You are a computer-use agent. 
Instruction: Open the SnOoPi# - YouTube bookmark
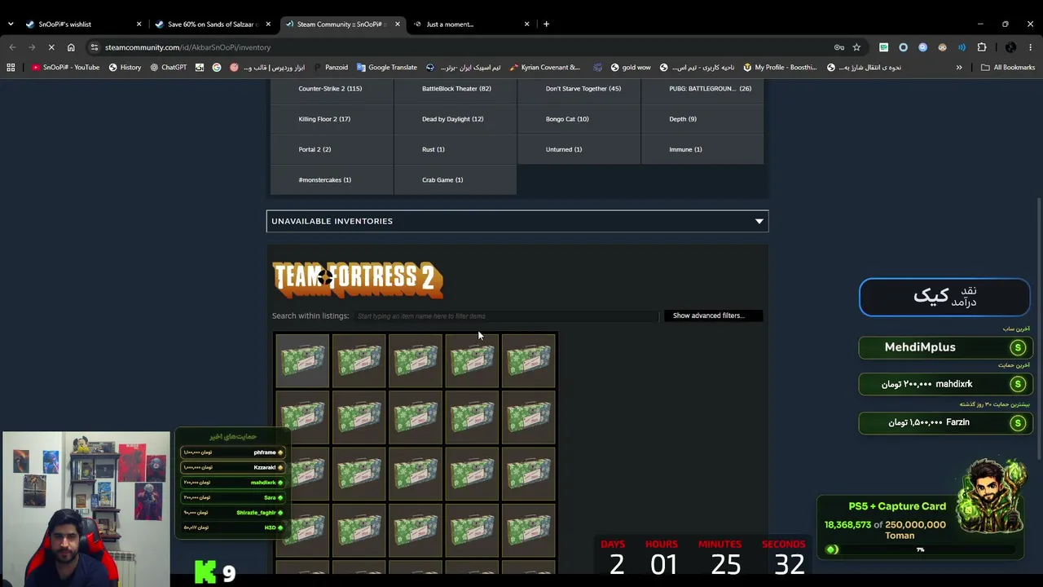click(65, 68)
